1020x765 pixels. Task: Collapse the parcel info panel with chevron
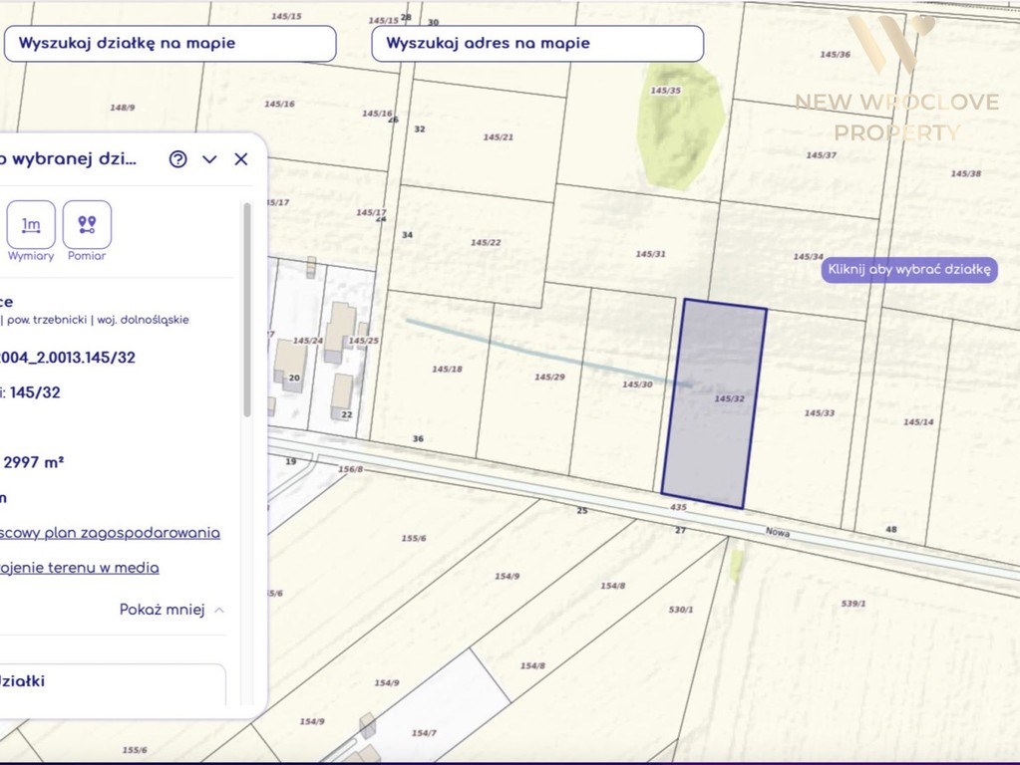209,159
